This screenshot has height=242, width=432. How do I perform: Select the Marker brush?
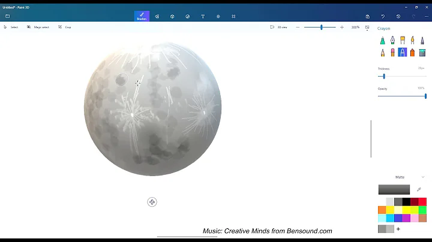tap(383, 41)
